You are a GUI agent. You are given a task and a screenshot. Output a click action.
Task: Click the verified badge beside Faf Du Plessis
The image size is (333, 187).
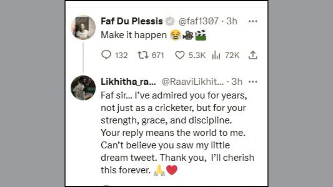[170, 21]
